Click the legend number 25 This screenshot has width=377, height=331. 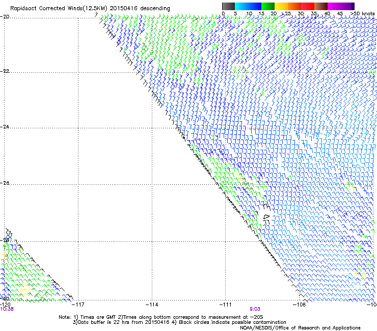coord(287,14)
